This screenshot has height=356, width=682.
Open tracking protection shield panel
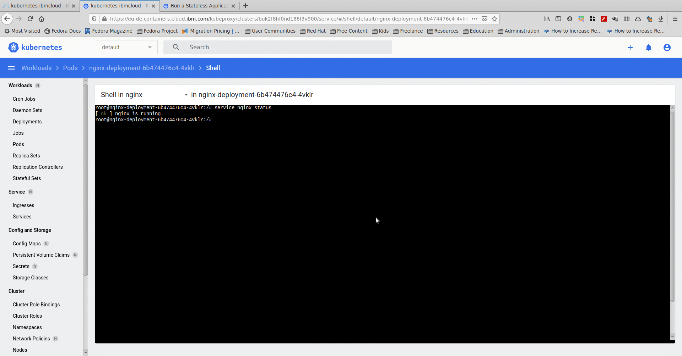click(x=94, y=19)
